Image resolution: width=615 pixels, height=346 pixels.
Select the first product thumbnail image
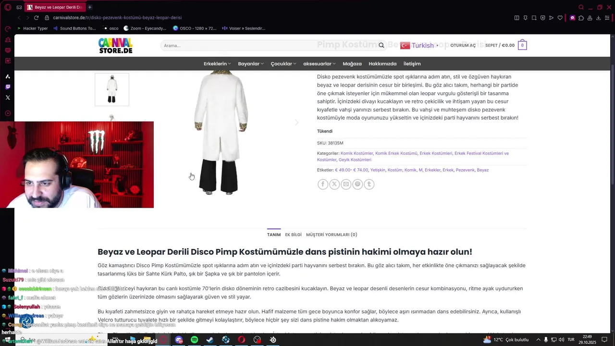click(112, 89)
